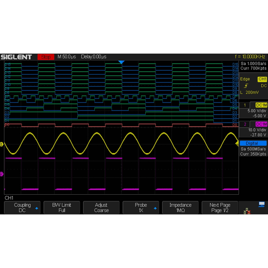Open the Probe 1X attenuation dropdown
The image size is (268, 268).
[x=141, y=208]
